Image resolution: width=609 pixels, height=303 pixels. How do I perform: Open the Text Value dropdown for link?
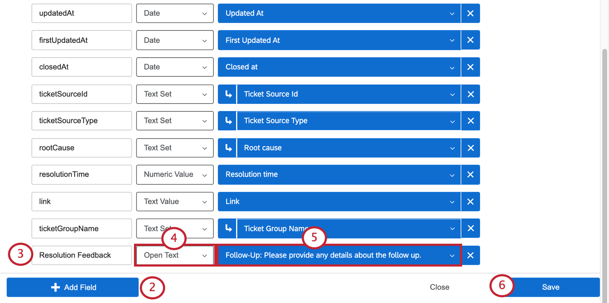[175, 202]
